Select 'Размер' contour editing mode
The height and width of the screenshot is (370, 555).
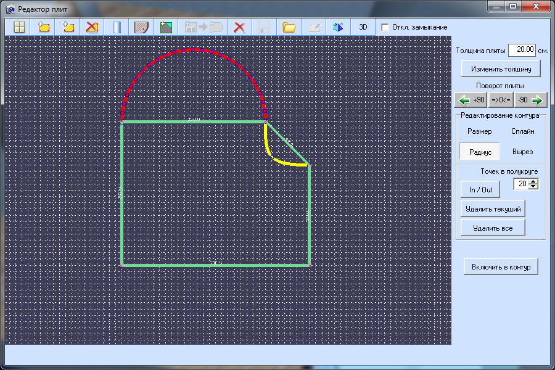tap(479, 131)
